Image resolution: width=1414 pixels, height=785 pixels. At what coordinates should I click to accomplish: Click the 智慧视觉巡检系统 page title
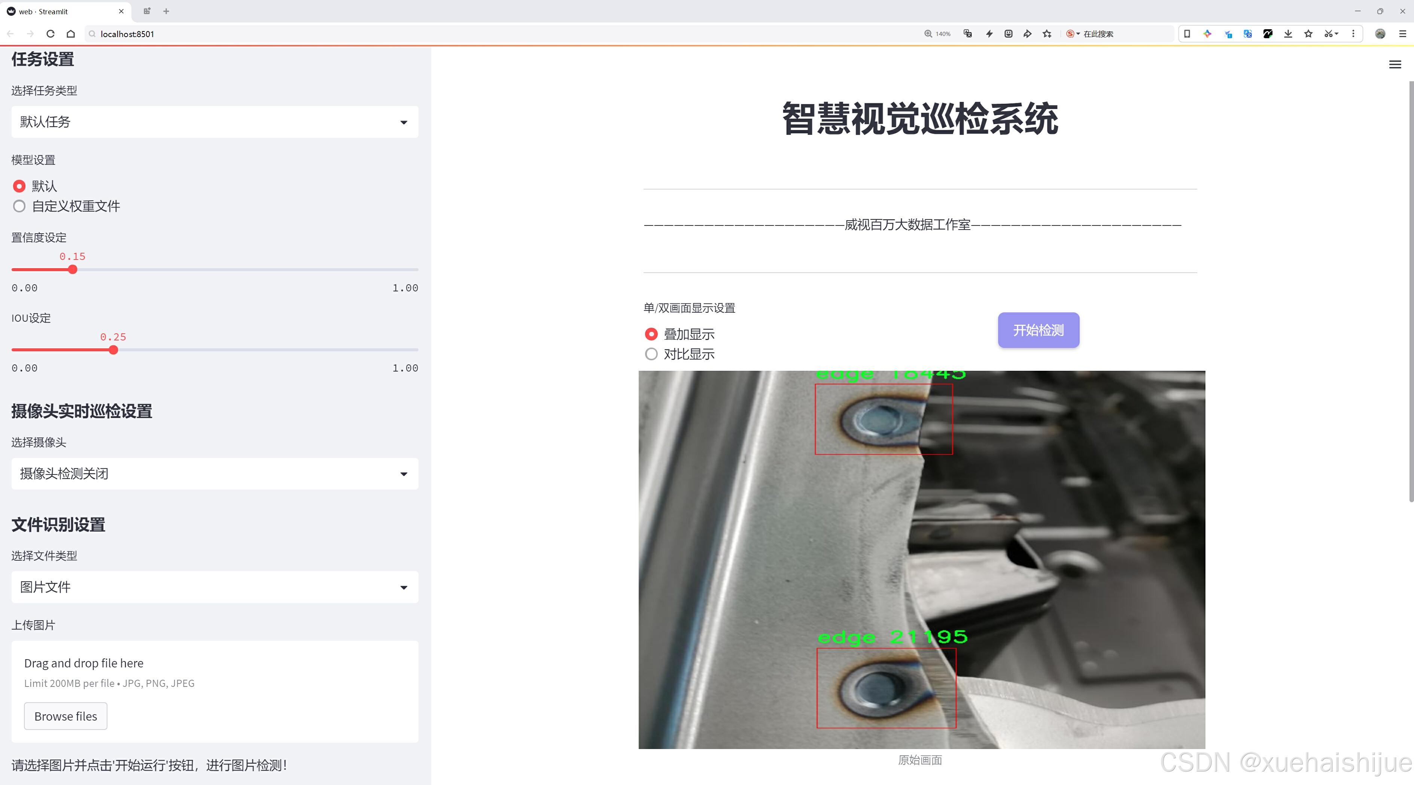920,119
